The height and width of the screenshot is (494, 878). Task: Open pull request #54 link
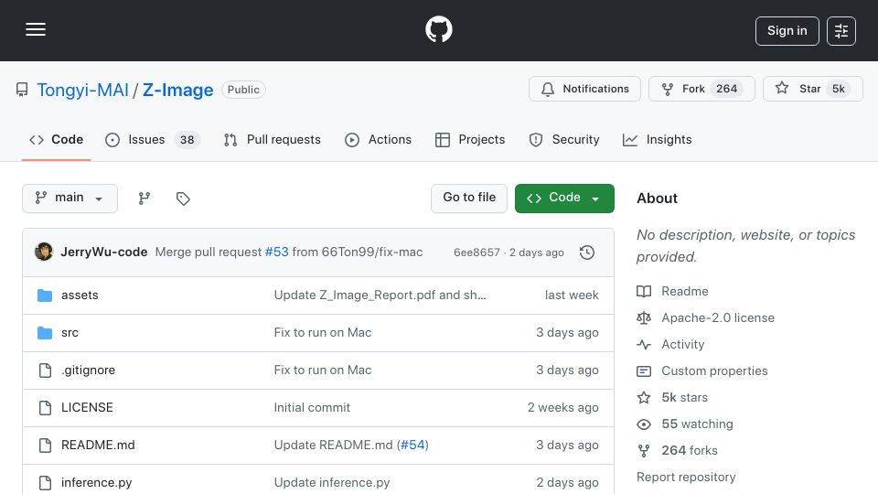[412, 446]
